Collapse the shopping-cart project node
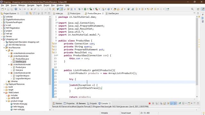This screenshot has height=115, width=205. pyautogui.click(x=2, y=39)
